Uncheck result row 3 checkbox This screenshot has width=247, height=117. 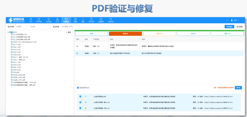(80, 108)
